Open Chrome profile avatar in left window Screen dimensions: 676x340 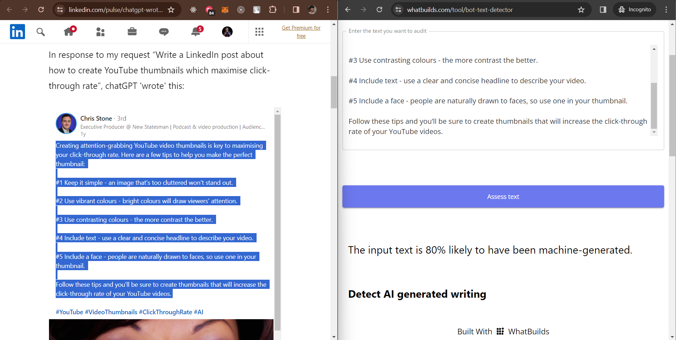pos(312,10)
